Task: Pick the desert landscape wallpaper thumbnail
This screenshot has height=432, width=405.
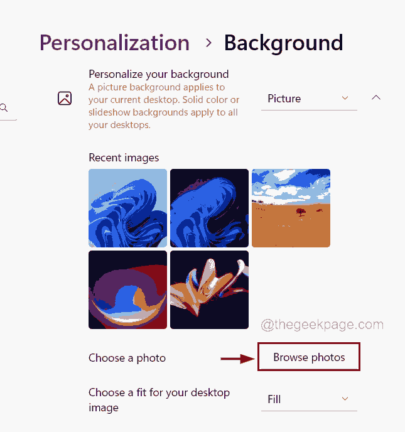Action: click(x=291, y=208)
